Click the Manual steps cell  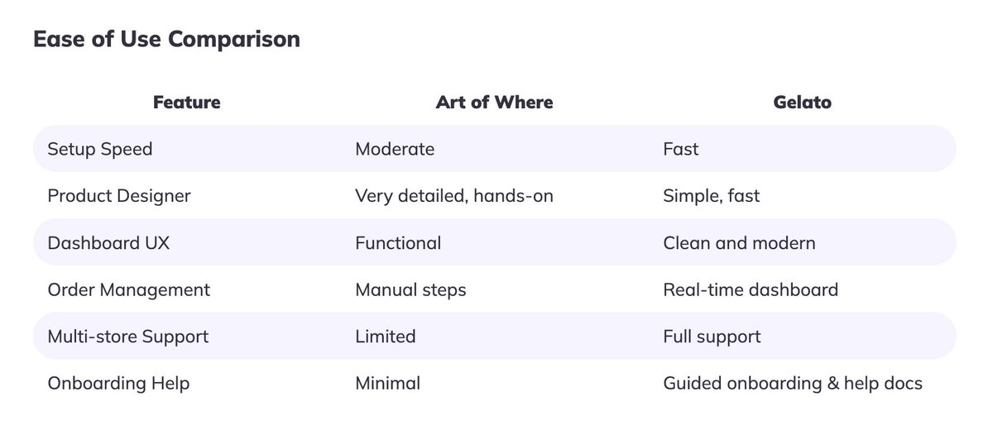[410, 289]
